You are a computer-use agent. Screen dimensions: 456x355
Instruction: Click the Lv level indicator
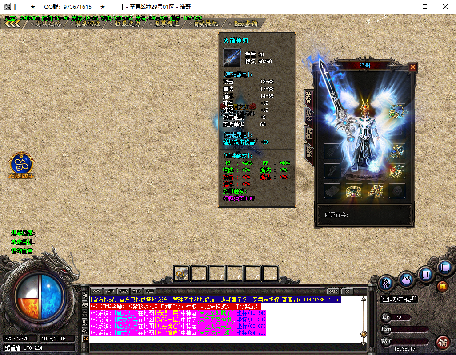[396, 317]
